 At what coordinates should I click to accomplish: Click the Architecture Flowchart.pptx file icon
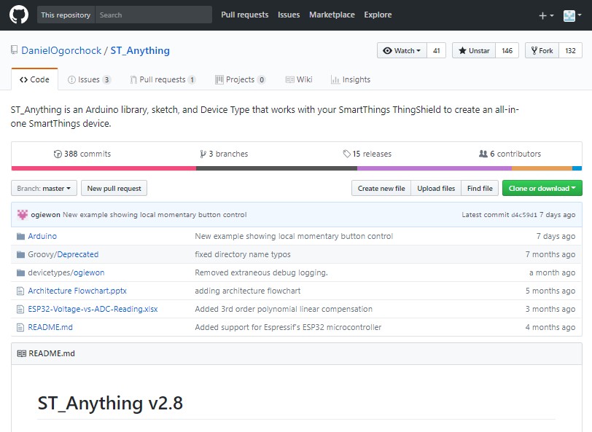20,291
